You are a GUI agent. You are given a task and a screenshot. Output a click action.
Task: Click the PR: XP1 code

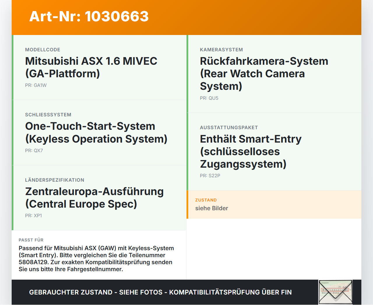[x=34, y=216]
